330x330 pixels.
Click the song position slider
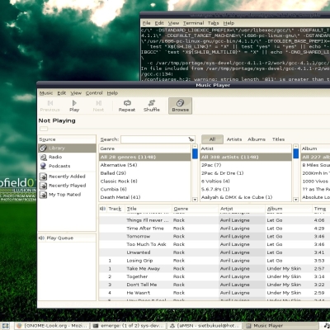pos(44,129)
